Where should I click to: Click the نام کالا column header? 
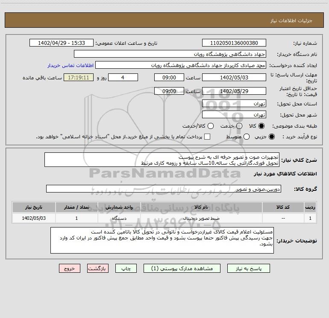(x=201, y=207)
